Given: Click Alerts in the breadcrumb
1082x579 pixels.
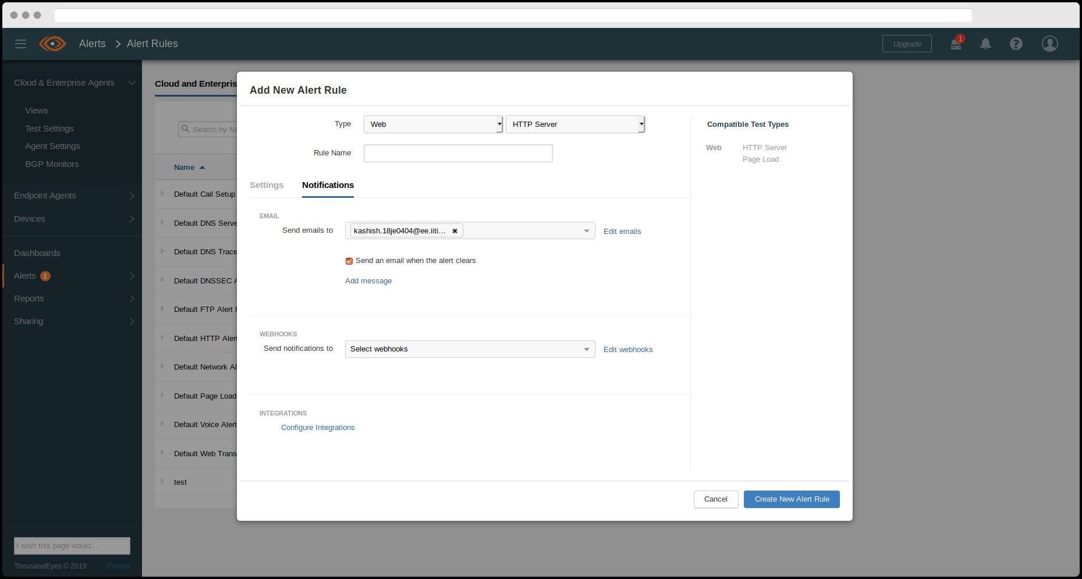Looking at the screenshot, I should (x=93, y=44).
